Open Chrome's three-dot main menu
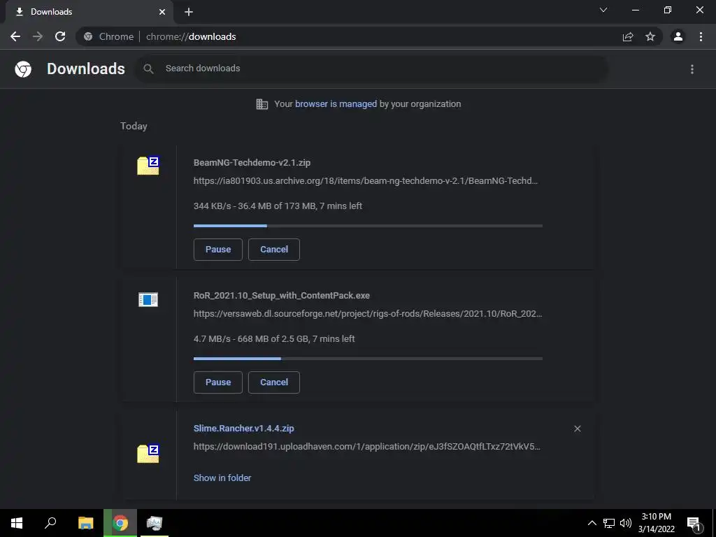Viewport: 716px width, 537px height. (x=701, y=36)
